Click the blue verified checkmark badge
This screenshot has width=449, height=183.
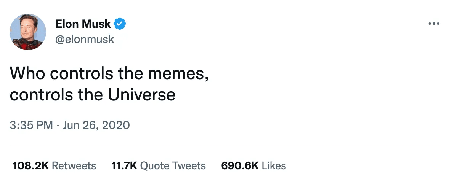point(120,24)
